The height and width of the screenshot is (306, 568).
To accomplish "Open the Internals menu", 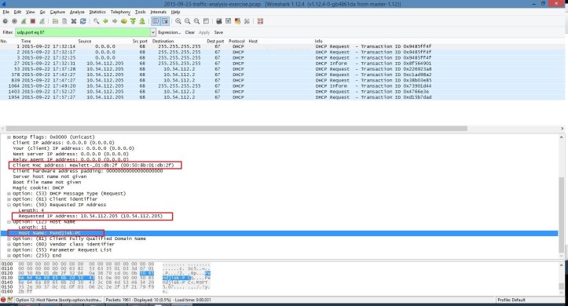I will click(x=158, y=12).
